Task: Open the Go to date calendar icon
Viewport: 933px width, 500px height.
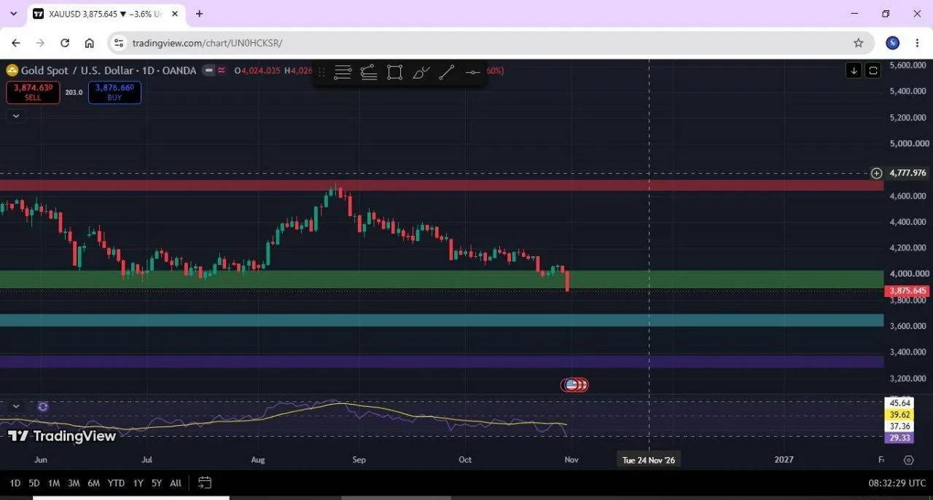Action: pos(205,483)
